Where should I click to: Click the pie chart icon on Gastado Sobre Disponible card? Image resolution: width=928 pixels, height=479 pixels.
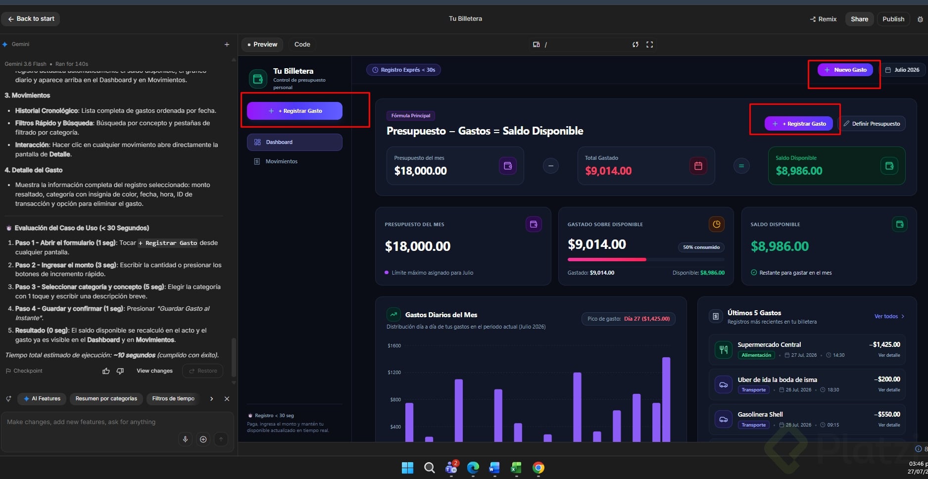717,224
